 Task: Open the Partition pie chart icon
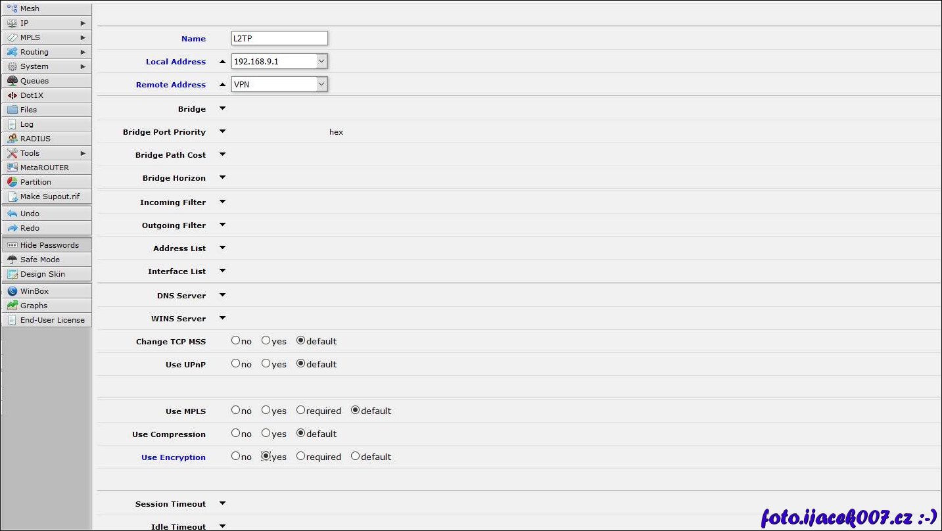[x=12, y=182]
